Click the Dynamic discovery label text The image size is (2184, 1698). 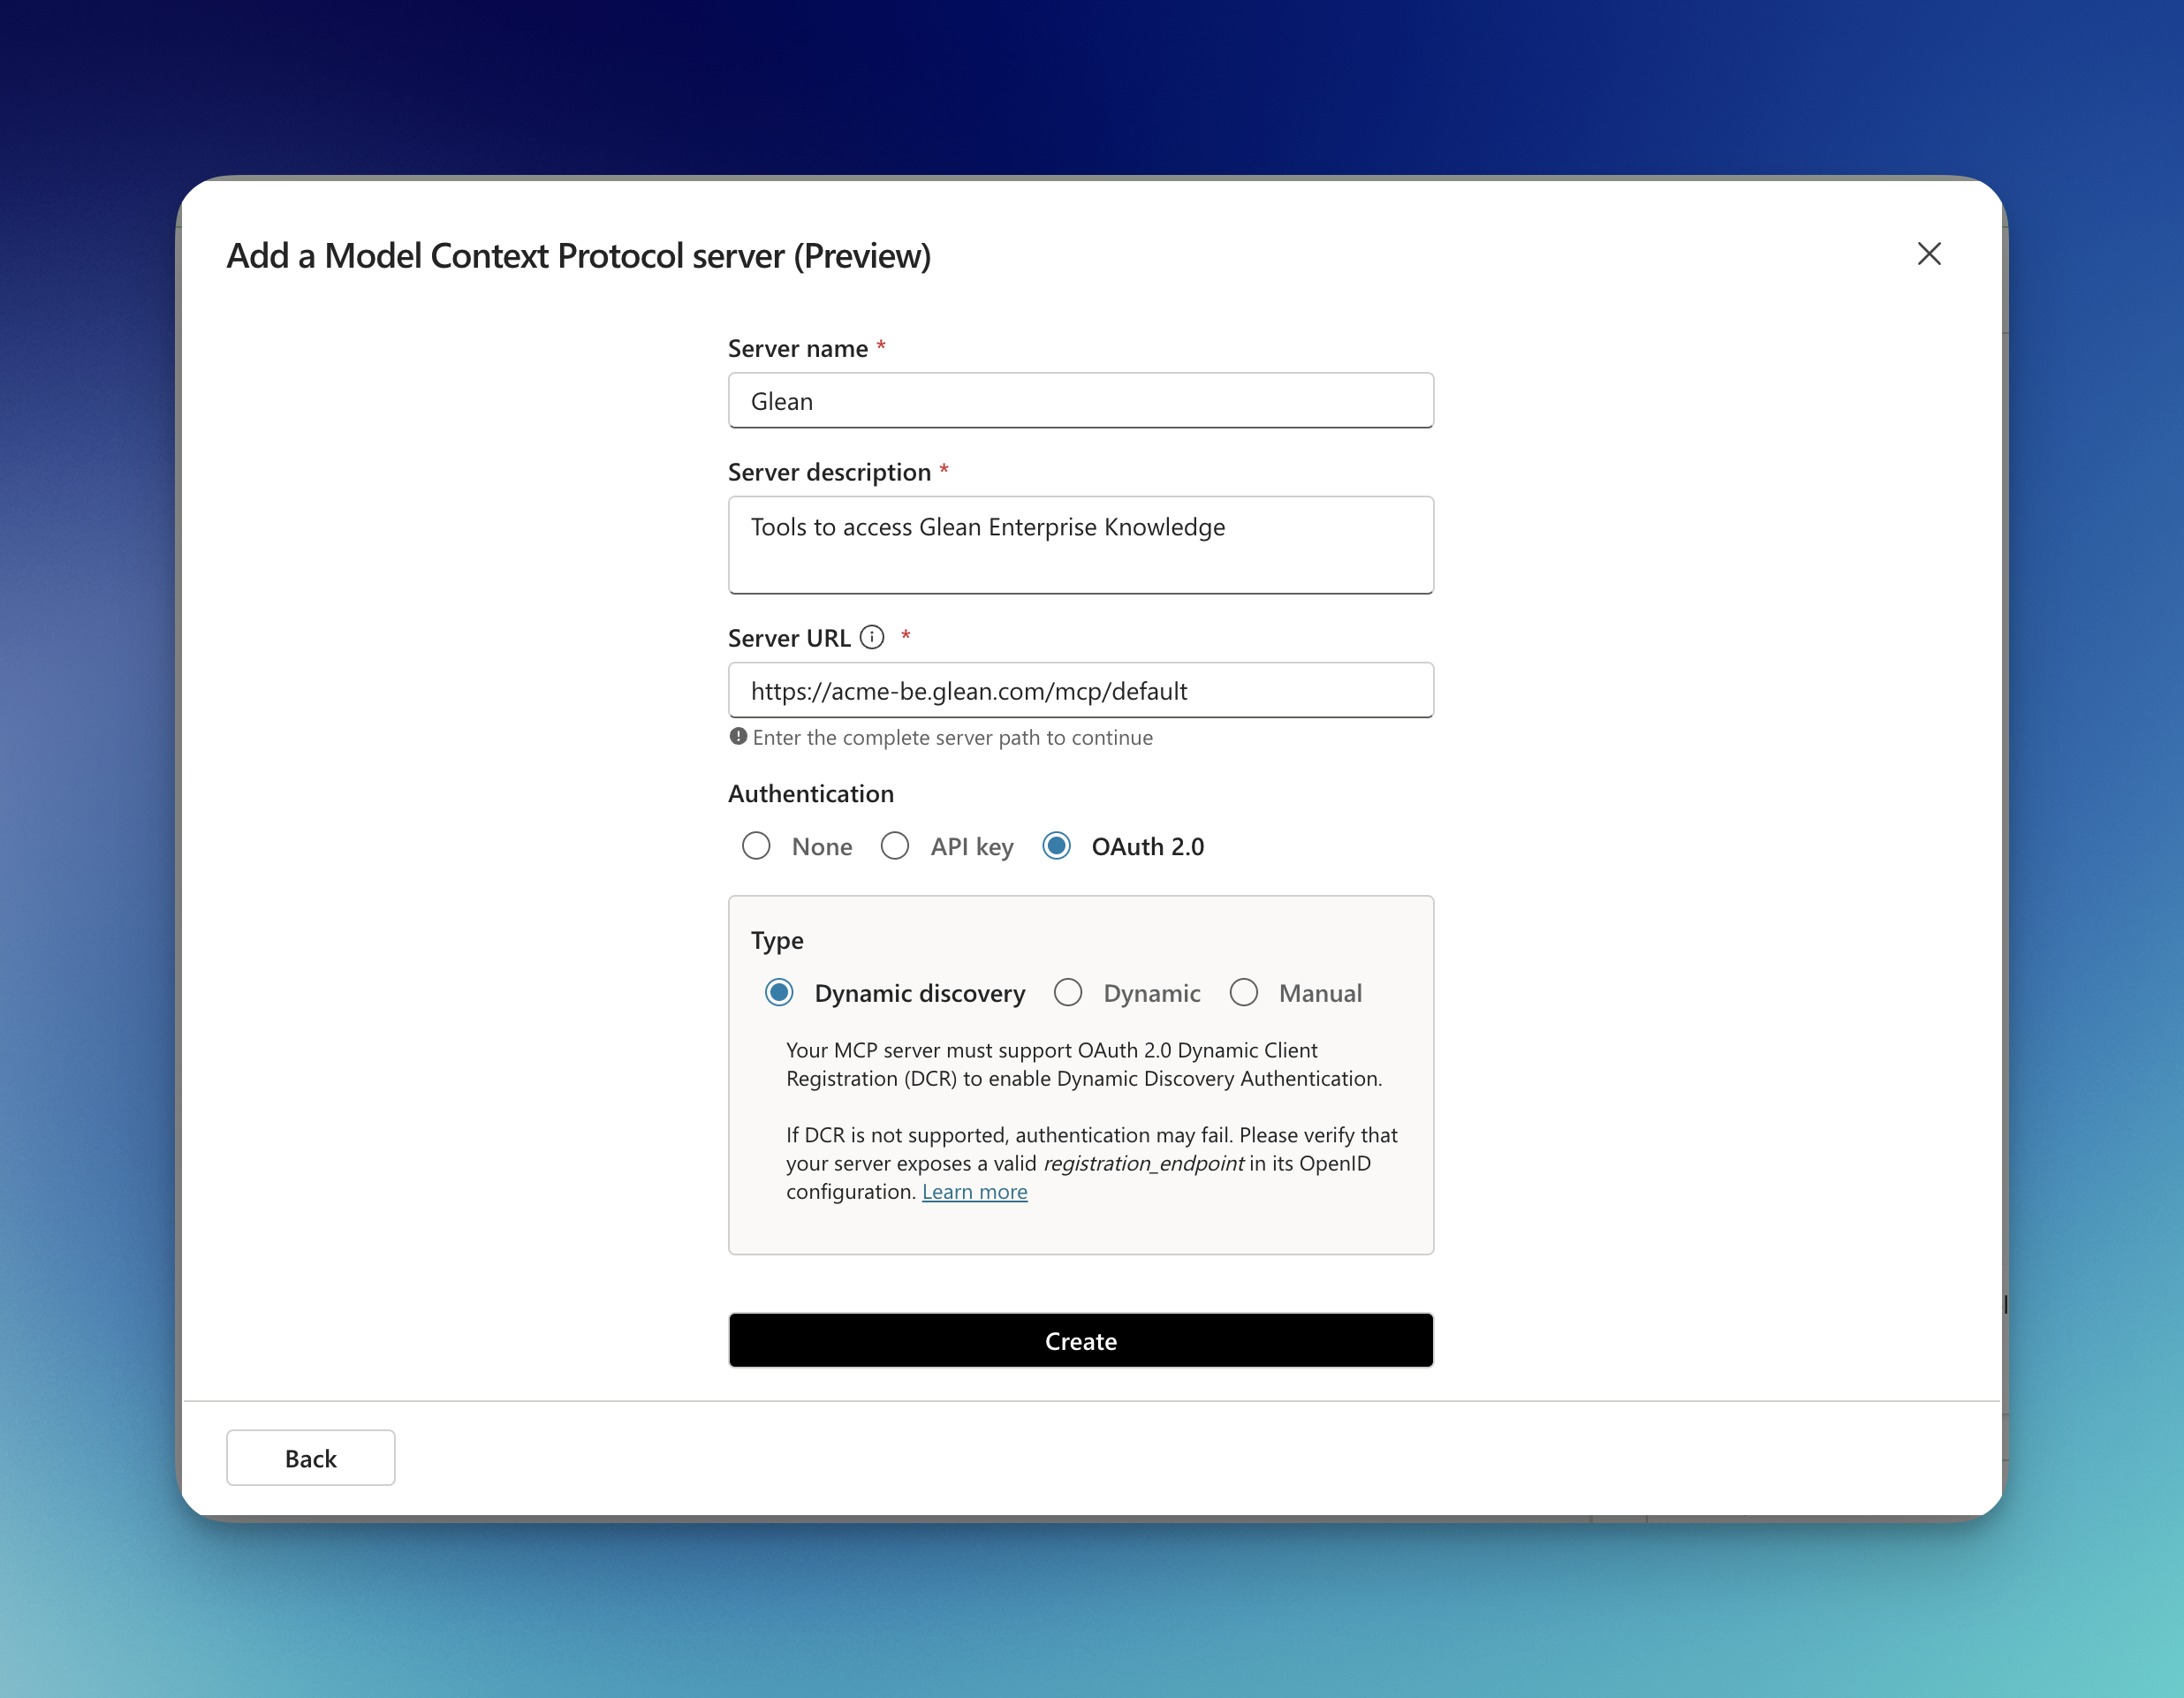919,992
